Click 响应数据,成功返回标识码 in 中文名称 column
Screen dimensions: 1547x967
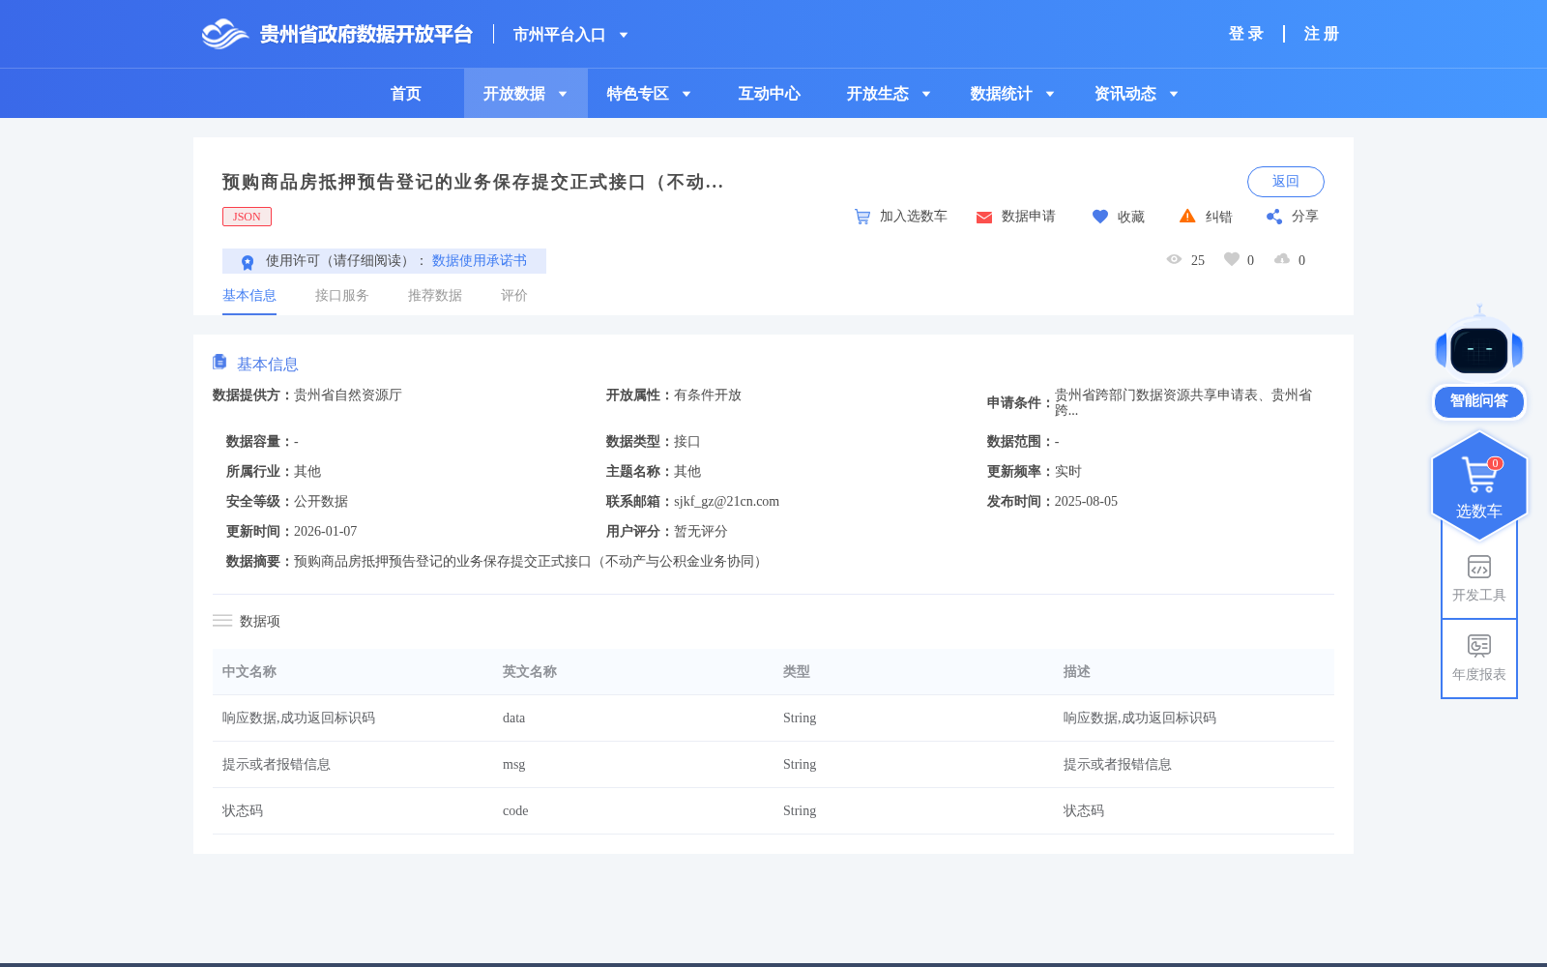(299, 718)
